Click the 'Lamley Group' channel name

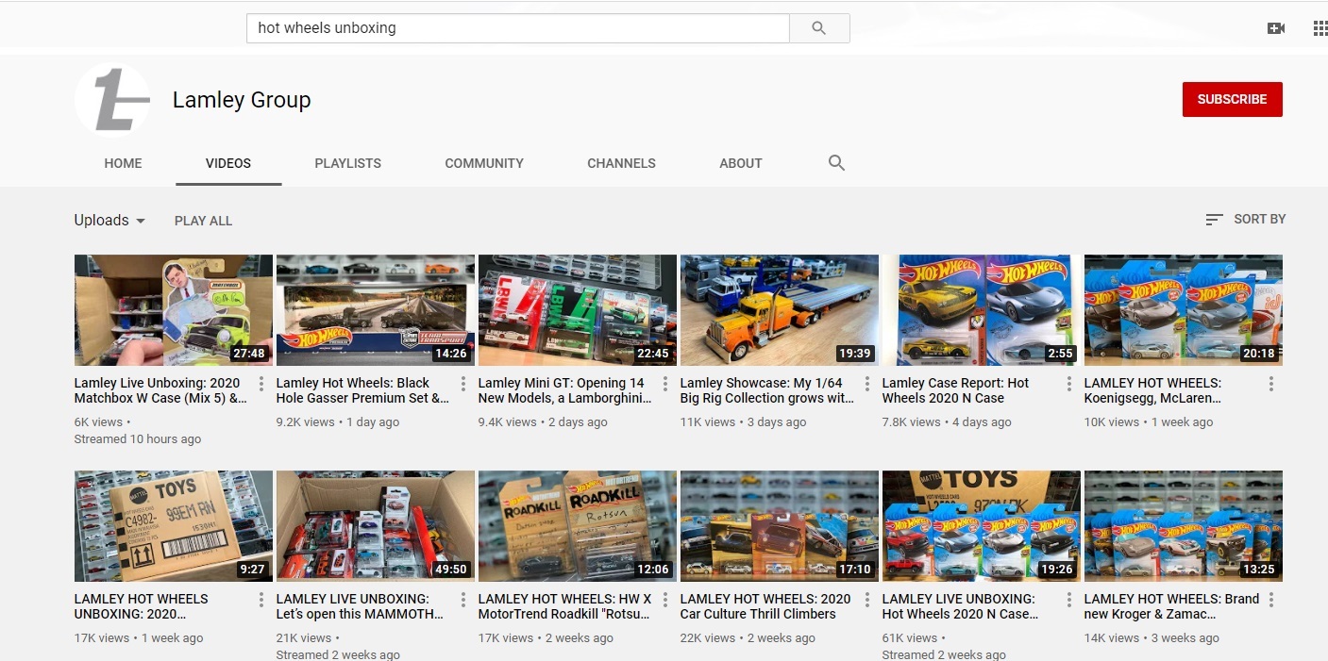(x=242, y=100)
